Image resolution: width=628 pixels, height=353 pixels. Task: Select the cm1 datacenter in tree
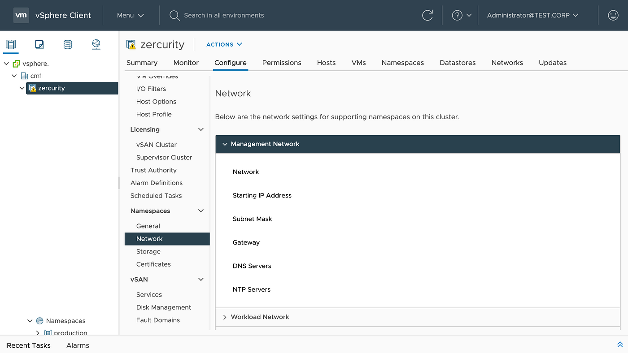[x=36, y=76]
